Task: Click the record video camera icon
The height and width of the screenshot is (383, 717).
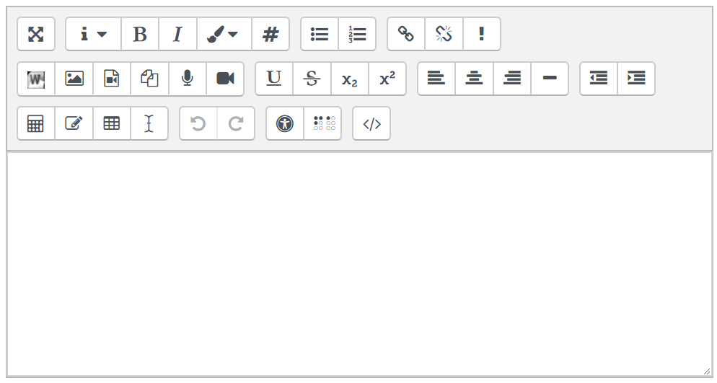Action: click(x=225, y=79)
